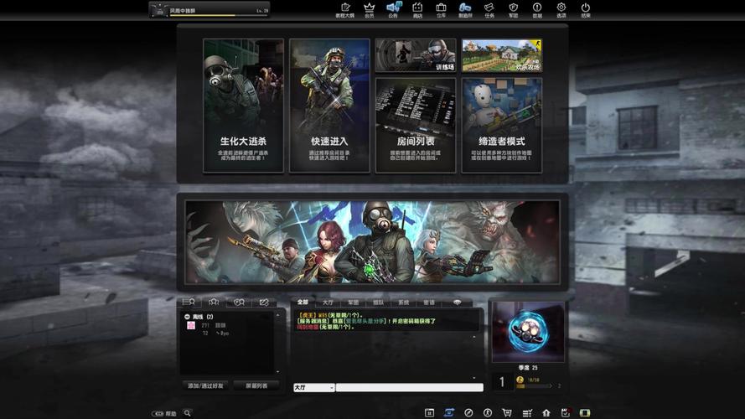Open the group members tab icon
Viewport: 745px width, 419px height.
point(214,303)
